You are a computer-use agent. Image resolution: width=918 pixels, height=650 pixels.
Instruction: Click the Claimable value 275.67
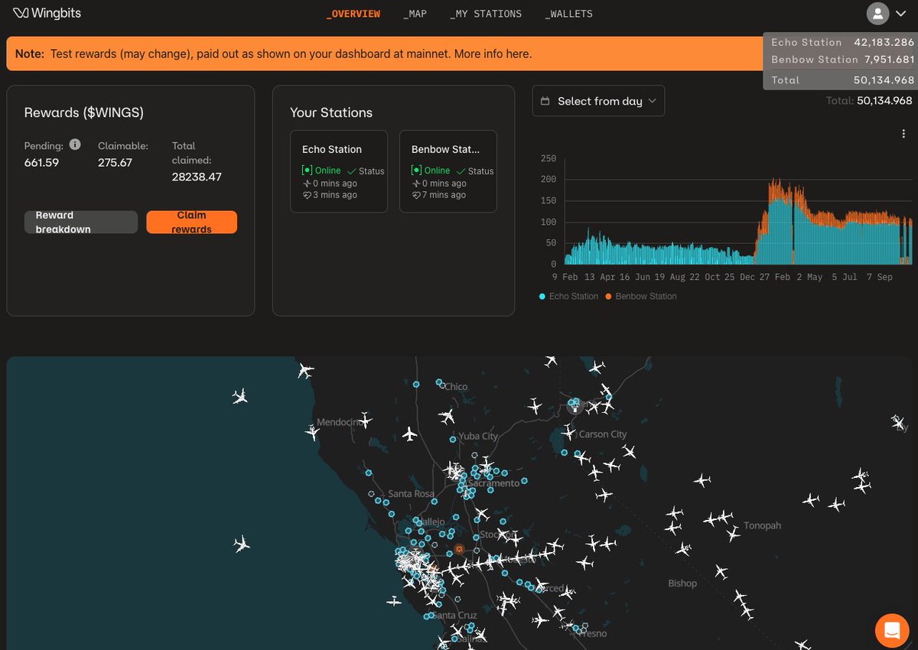[115, 163]
